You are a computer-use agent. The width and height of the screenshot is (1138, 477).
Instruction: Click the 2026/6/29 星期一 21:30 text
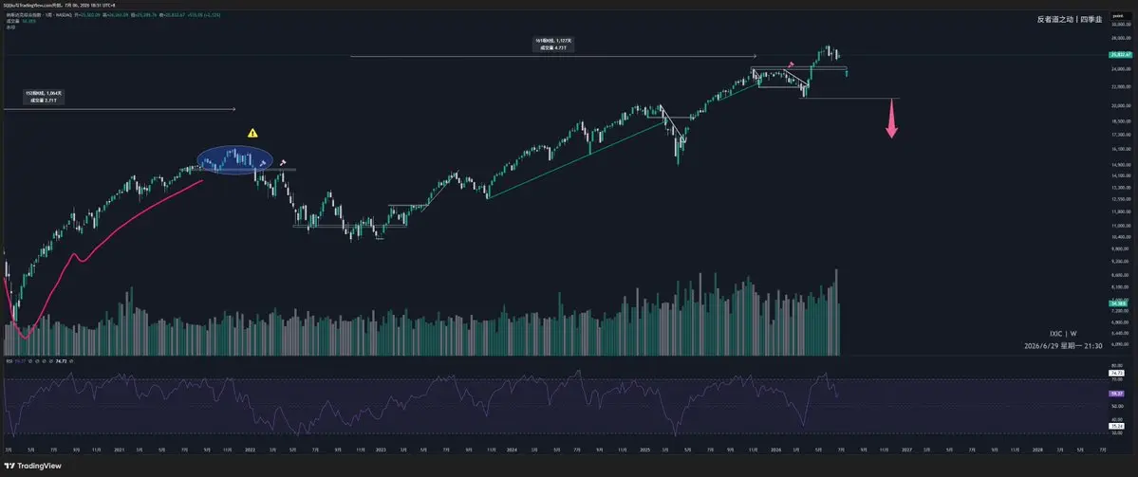[1063, 346]
